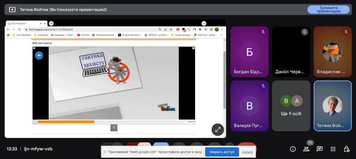This screenshot has width=356, height=159.
Task: Click the Скрыть link
Action: pyautogui.click(x=247, y=152)
